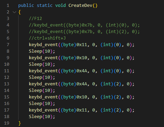Screen dimensions: 164x127
Task: Collapse the code fold chevron at line 2
Action: (14, 12)
